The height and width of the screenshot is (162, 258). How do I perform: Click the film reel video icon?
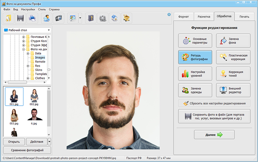[103, 18]
